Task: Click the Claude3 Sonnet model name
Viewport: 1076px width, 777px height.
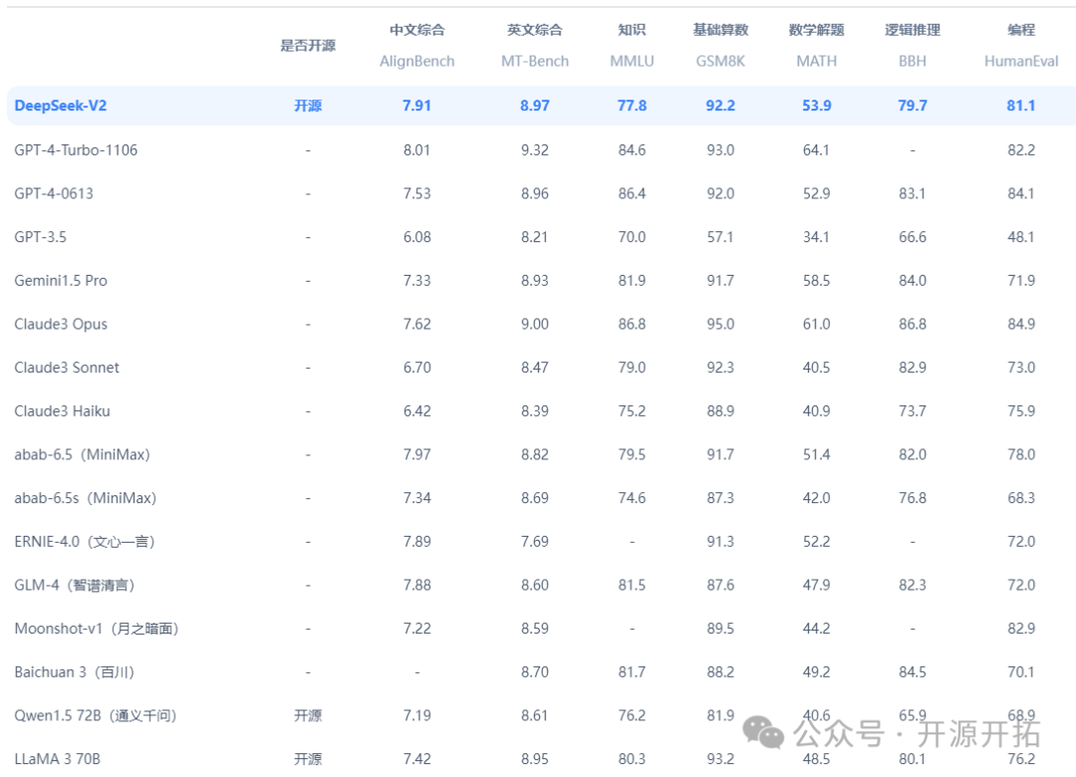Action: (x=67, y=368)
